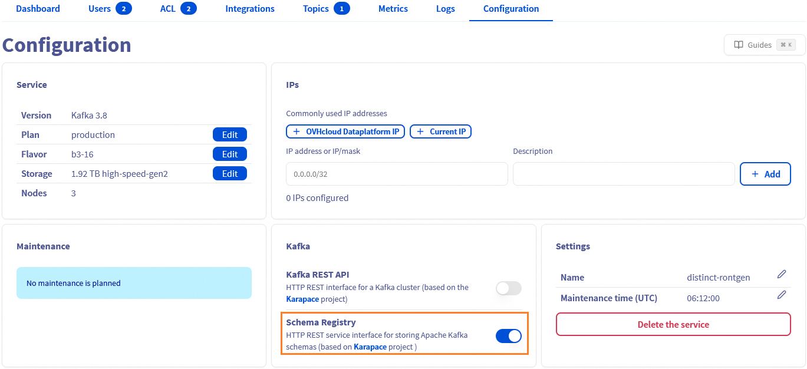This screenshot has height=369, width=807.
Task: Edit the production Plan
Action: point(230,134)
